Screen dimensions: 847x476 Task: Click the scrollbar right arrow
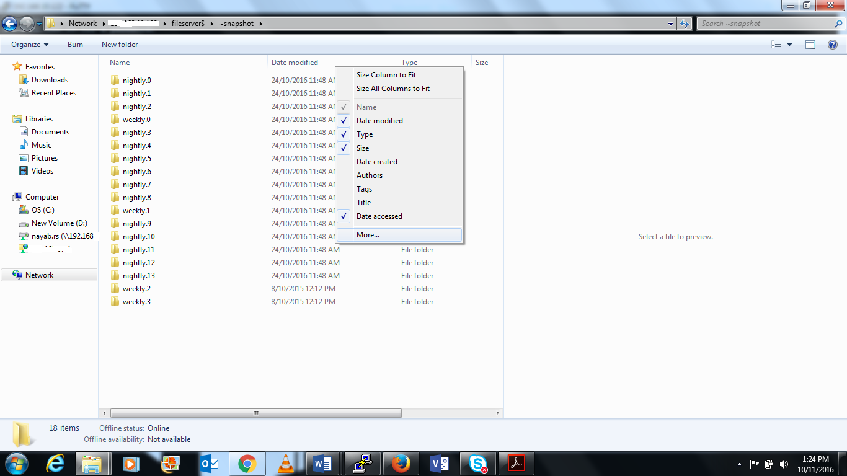click(x=498, y=413)
